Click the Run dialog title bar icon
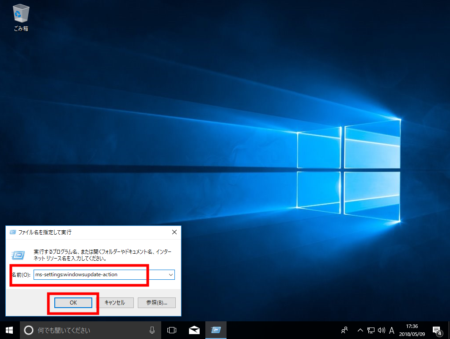450x339 pixels. [x=13, y=232]
